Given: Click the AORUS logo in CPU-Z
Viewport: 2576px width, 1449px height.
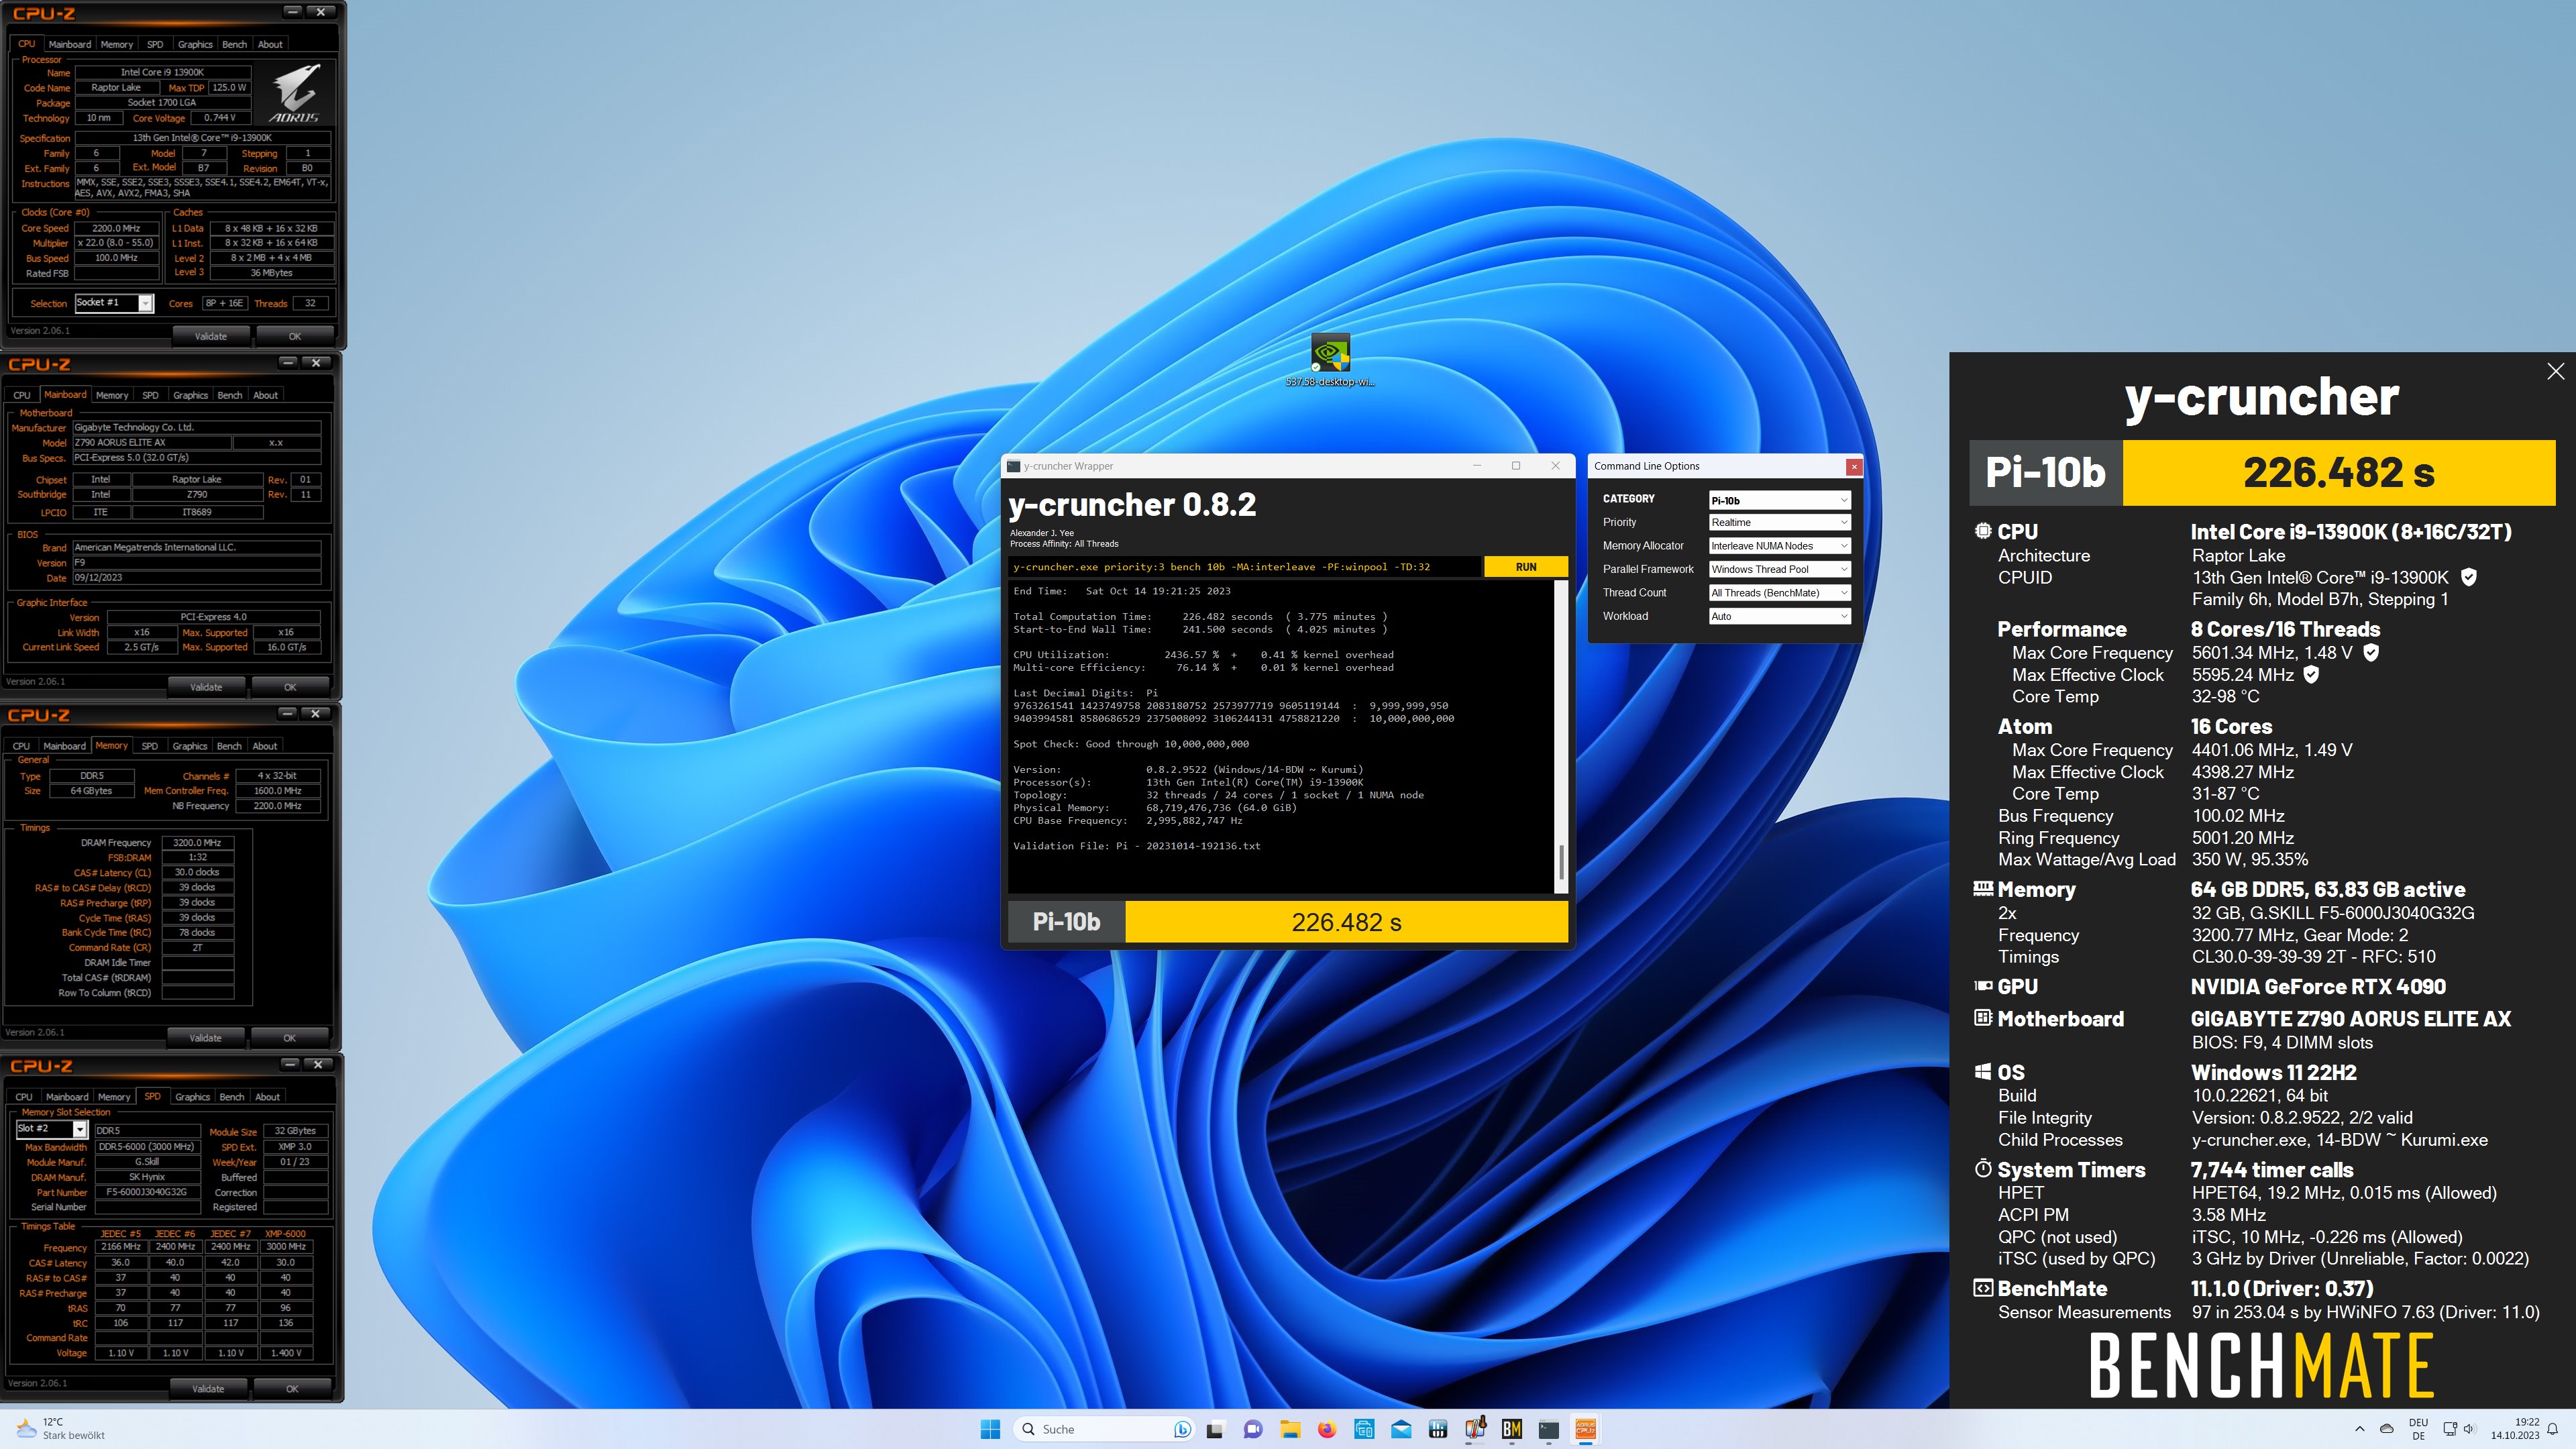Looking at the screenshot, I should tap(296, 93).
